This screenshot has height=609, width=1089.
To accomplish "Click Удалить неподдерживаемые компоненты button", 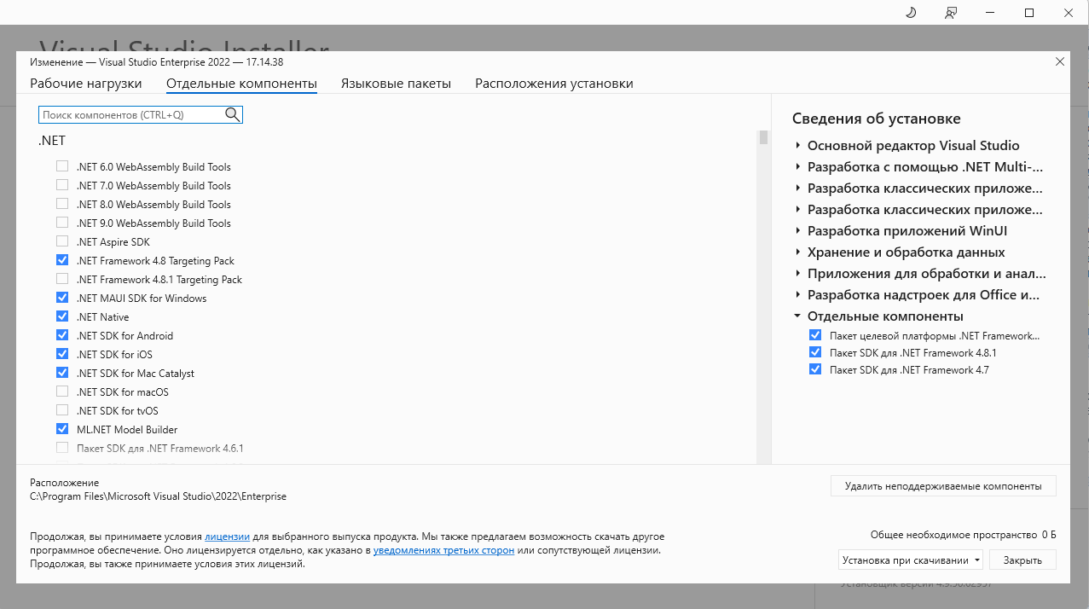I will tap(943, 486).
